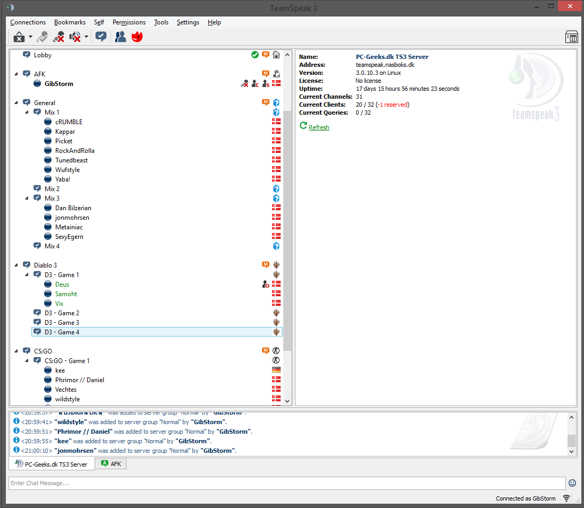This screenshot has height=508, width=584.
Task: Switch to PC-Geeks.dk TS3 Server chat tab
Action: 52,464
